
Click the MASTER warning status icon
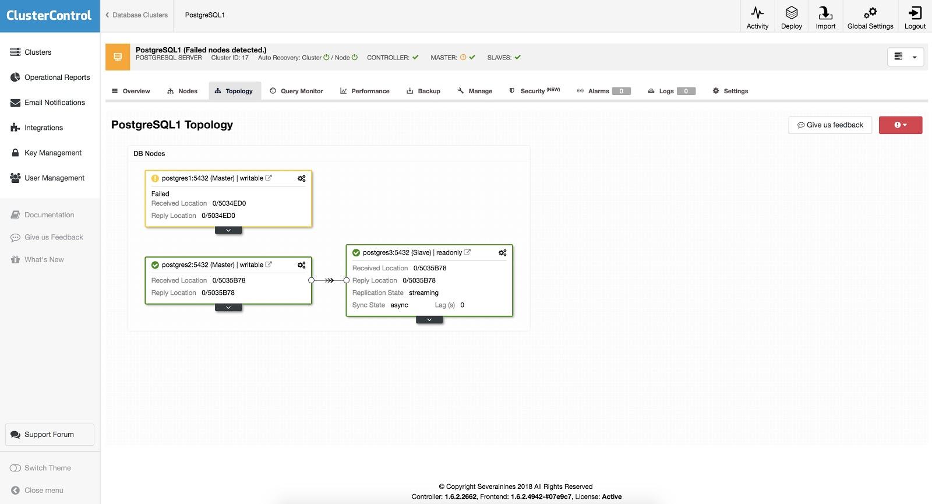coord(463,58)
